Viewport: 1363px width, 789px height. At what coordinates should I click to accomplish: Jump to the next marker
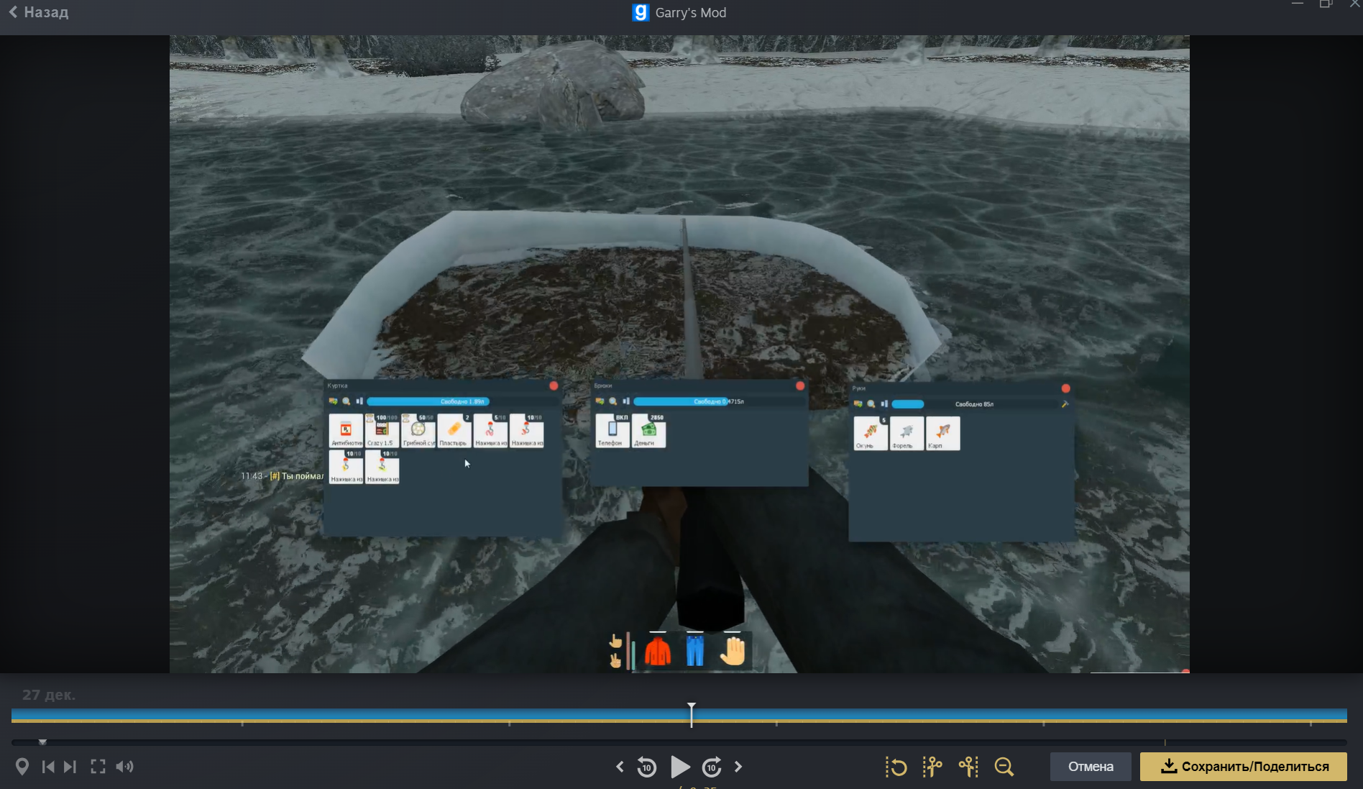70,767
